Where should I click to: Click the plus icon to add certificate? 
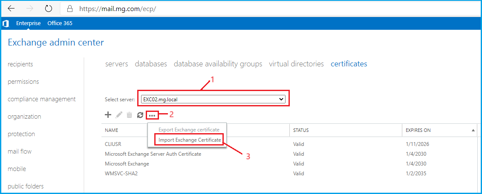coord(108,115)
